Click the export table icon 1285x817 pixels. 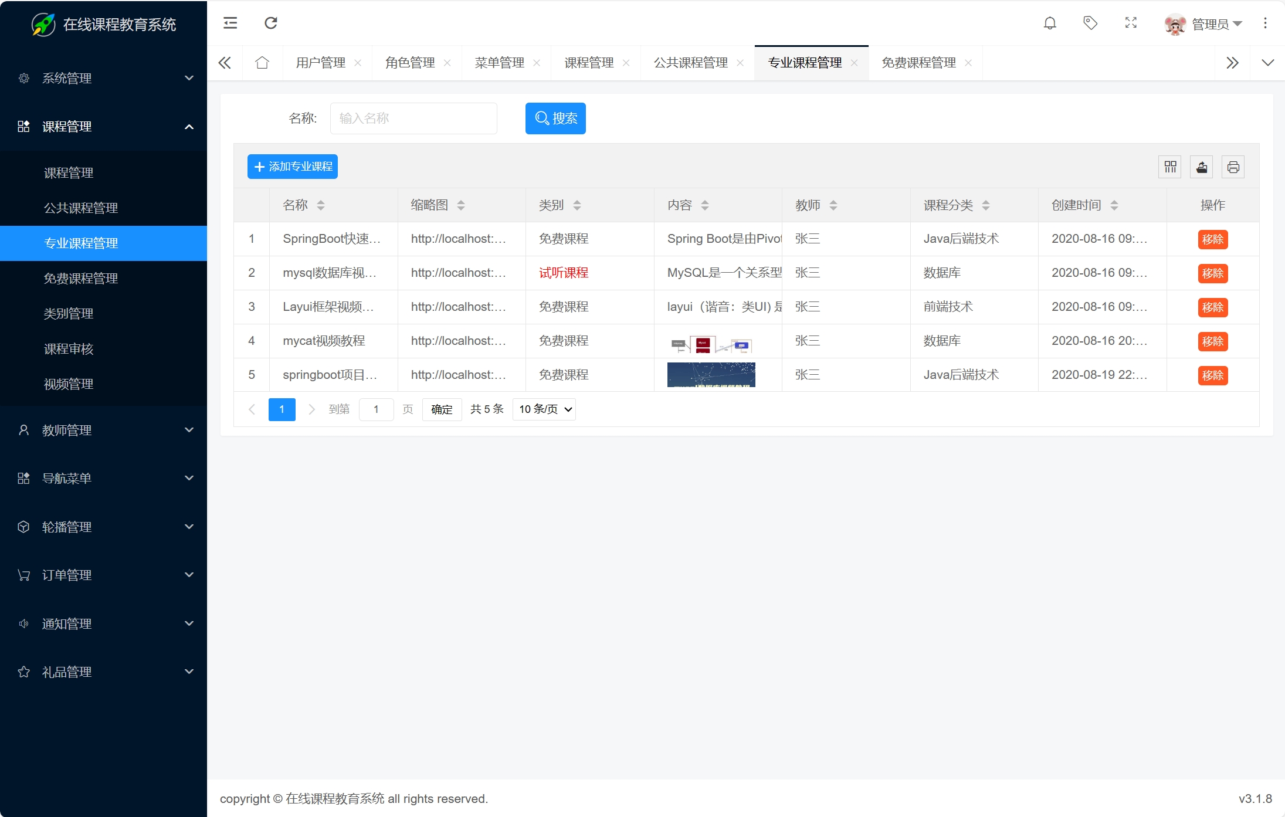1202,167
